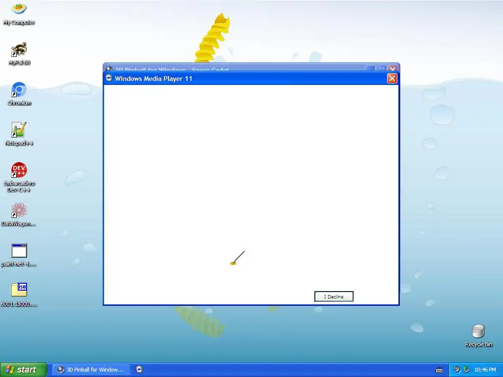Click the Windows Media Player 11 title text

[x=153, y=79]
